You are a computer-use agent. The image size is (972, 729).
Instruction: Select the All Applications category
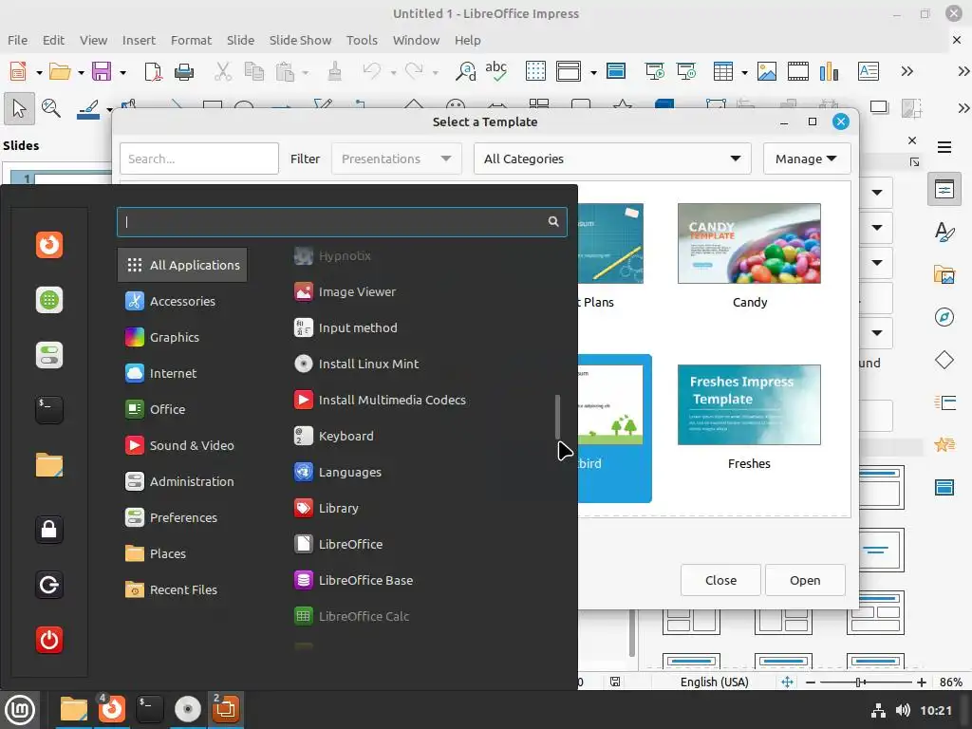182,265
